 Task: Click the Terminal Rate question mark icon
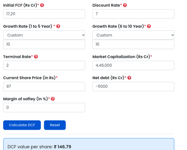click(x=36, y=57)
